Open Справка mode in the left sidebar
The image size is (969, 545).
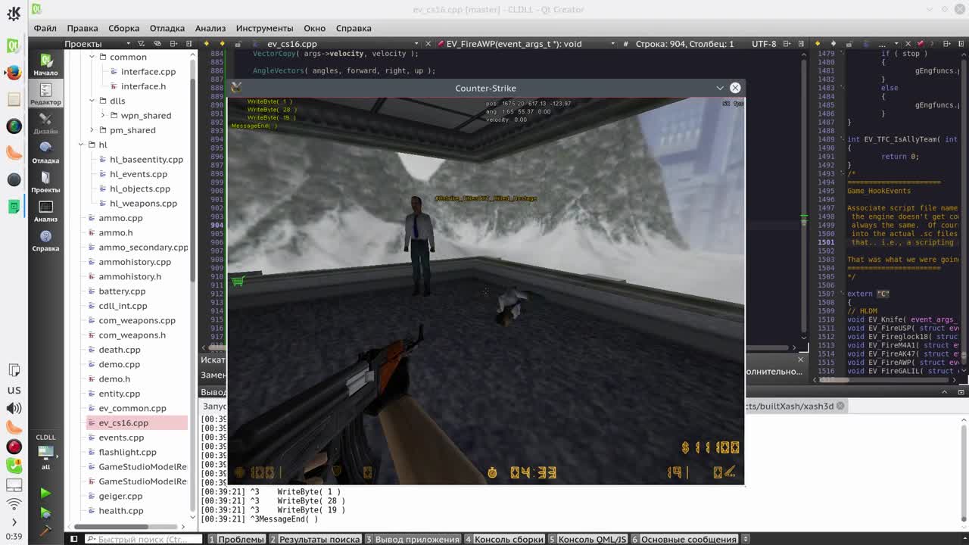45,239
